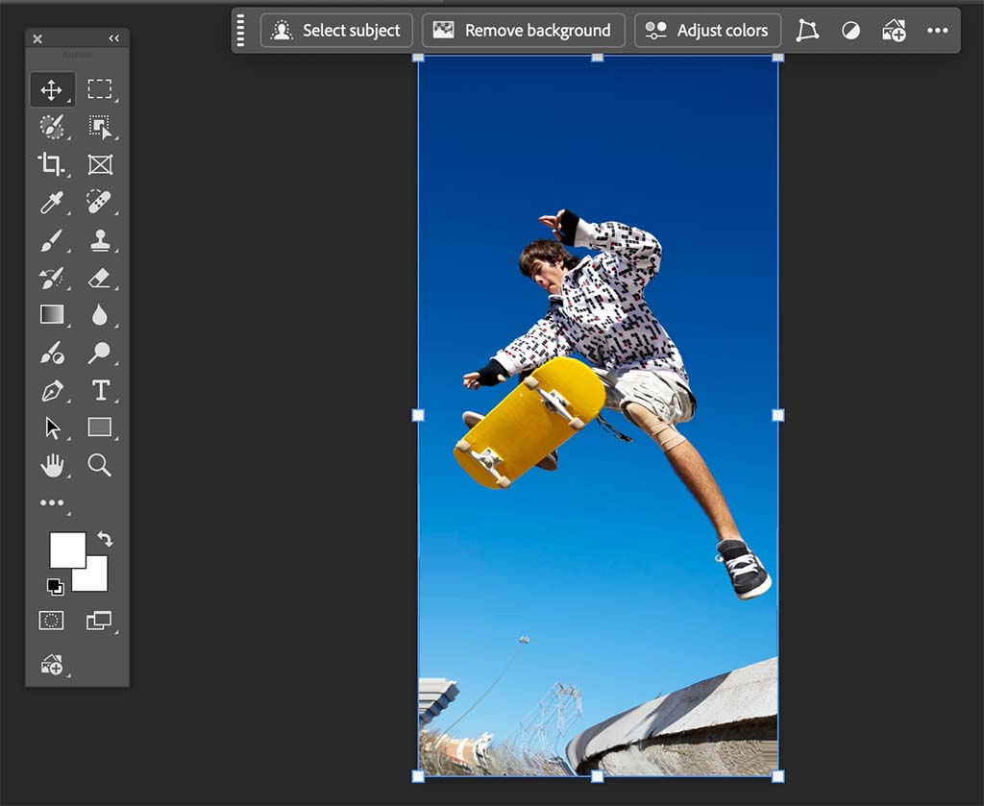Click the left-middle transform handle
This screenshot has width=984, height=806.
click(419, 415)
